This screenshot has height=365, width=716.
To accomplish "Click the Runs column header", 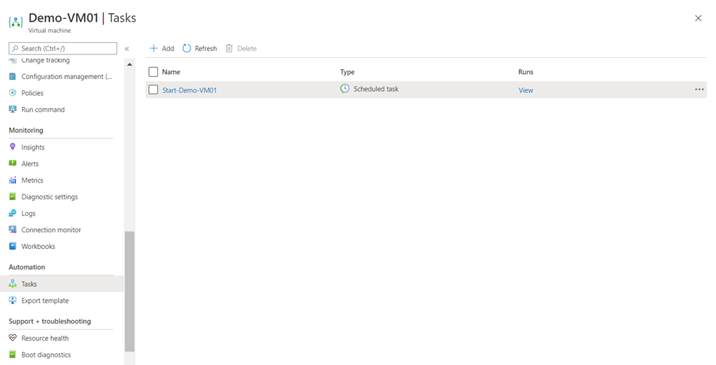I will 526,72.
